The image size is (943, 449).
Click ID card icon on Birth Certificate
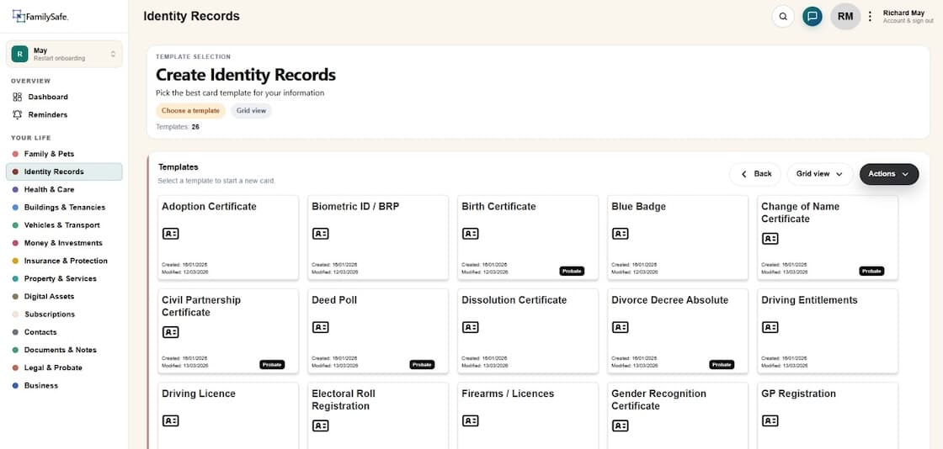(x=471, y=234)
